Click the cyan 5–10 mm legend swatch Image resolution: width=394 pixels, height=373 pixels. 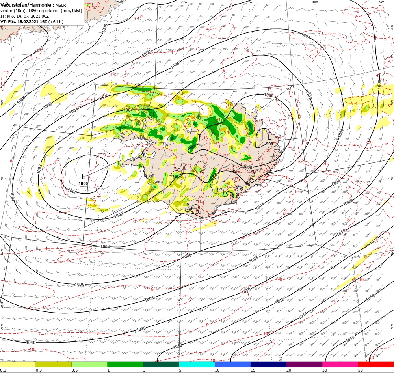tap(197, 364)
